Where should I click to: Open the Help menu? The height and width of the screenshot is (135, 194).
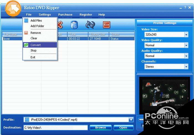coord(102,15)
